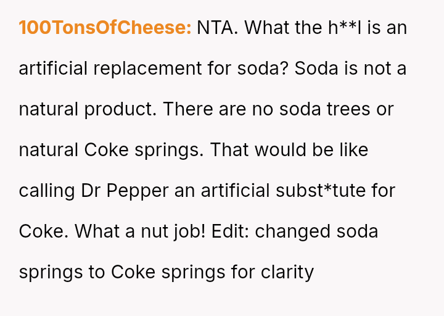Click the 100TonsOfCheese username
The image size is (444, 316).
click(105, 28)
